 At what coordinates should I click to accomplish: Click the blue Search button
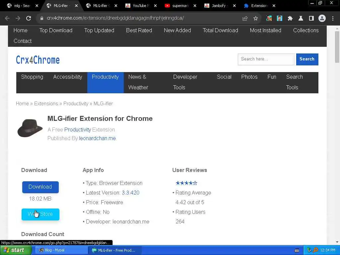tap(307, 59)
